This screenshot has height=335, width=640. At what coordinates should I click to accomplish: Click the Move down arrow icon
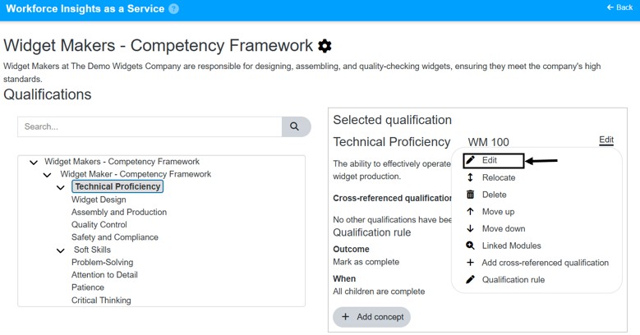pos(470,228)
